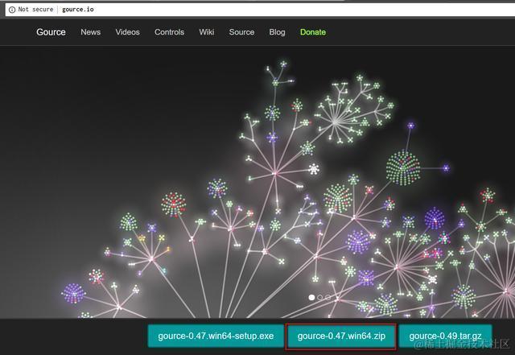Go to the Videos page
Viewport: 515px width, 355px height.
127,32
